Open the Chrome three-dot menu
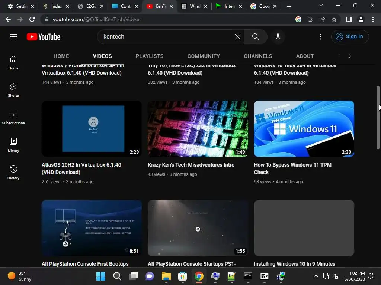Screen dimensions: 381x285 pos(373,19)
